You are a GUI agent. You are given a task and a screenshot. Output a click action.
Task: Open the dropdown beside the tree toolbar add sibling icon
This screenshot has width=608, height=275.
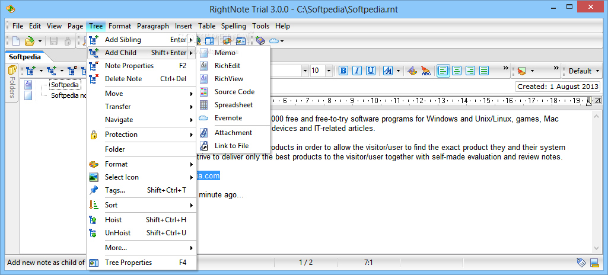click(x=41, y=71)
